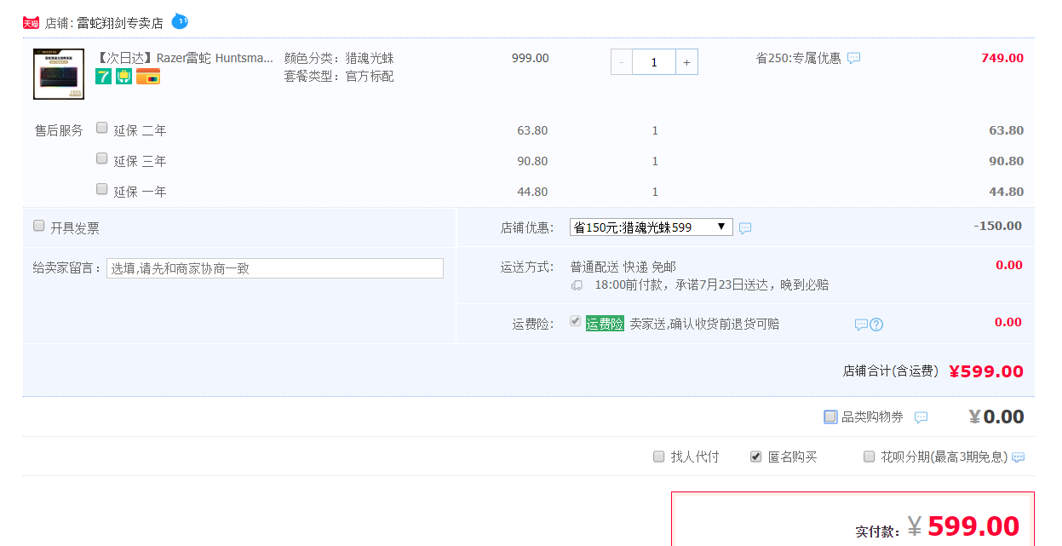Click the comment bubble next to 省250:专属优惠

click(854, 58)
